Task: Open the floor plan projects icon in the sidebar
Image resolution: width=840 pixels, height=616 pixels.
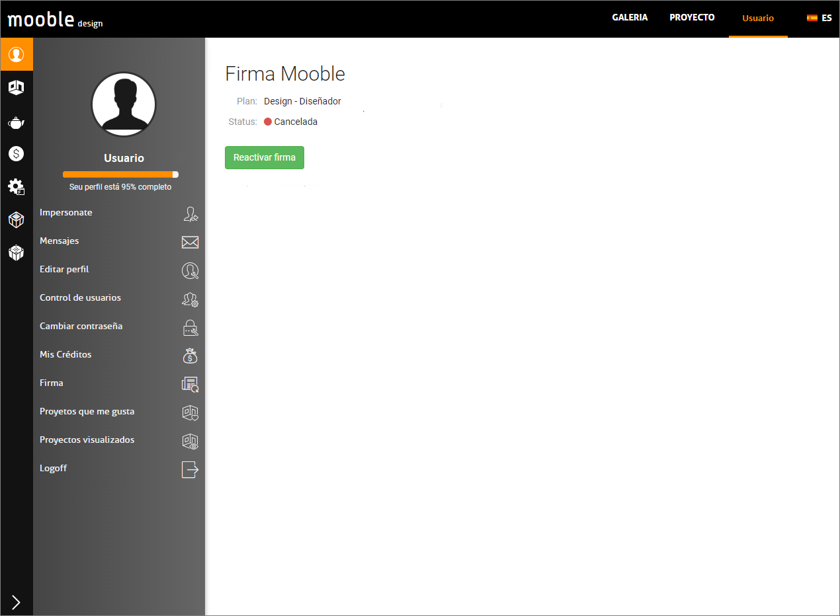Action: coord(17,87)
